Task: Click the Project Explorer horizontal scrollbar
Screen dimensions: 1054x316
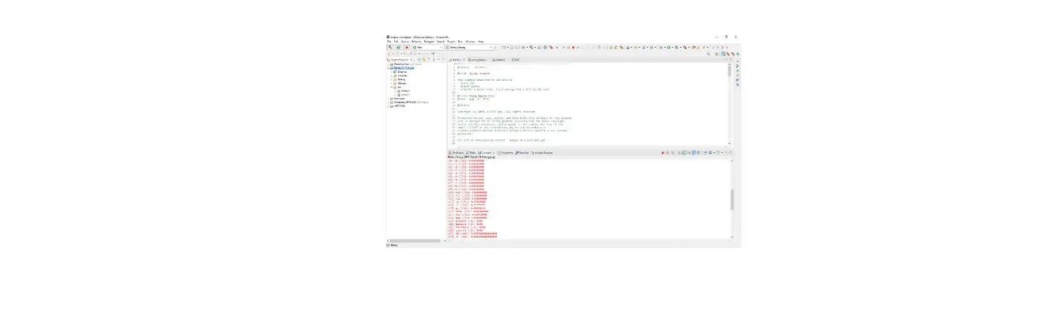Action: point(416,240)
